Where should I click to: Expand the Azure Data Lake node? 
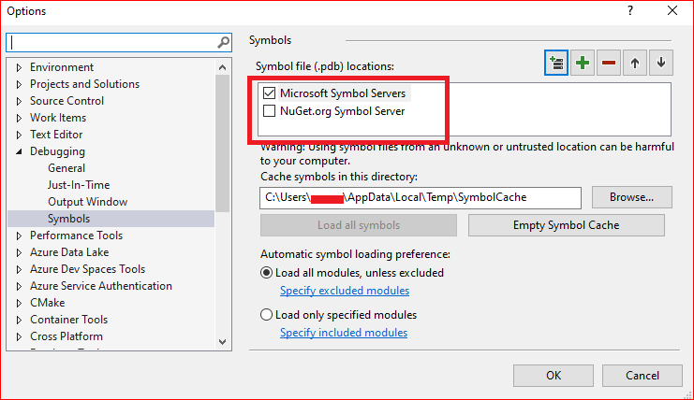(x=20, y=252)
